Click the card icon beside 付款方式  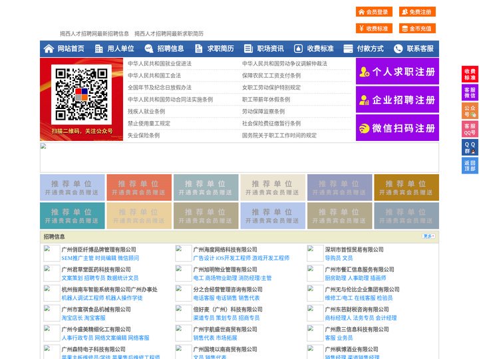(x=348, y=49)
